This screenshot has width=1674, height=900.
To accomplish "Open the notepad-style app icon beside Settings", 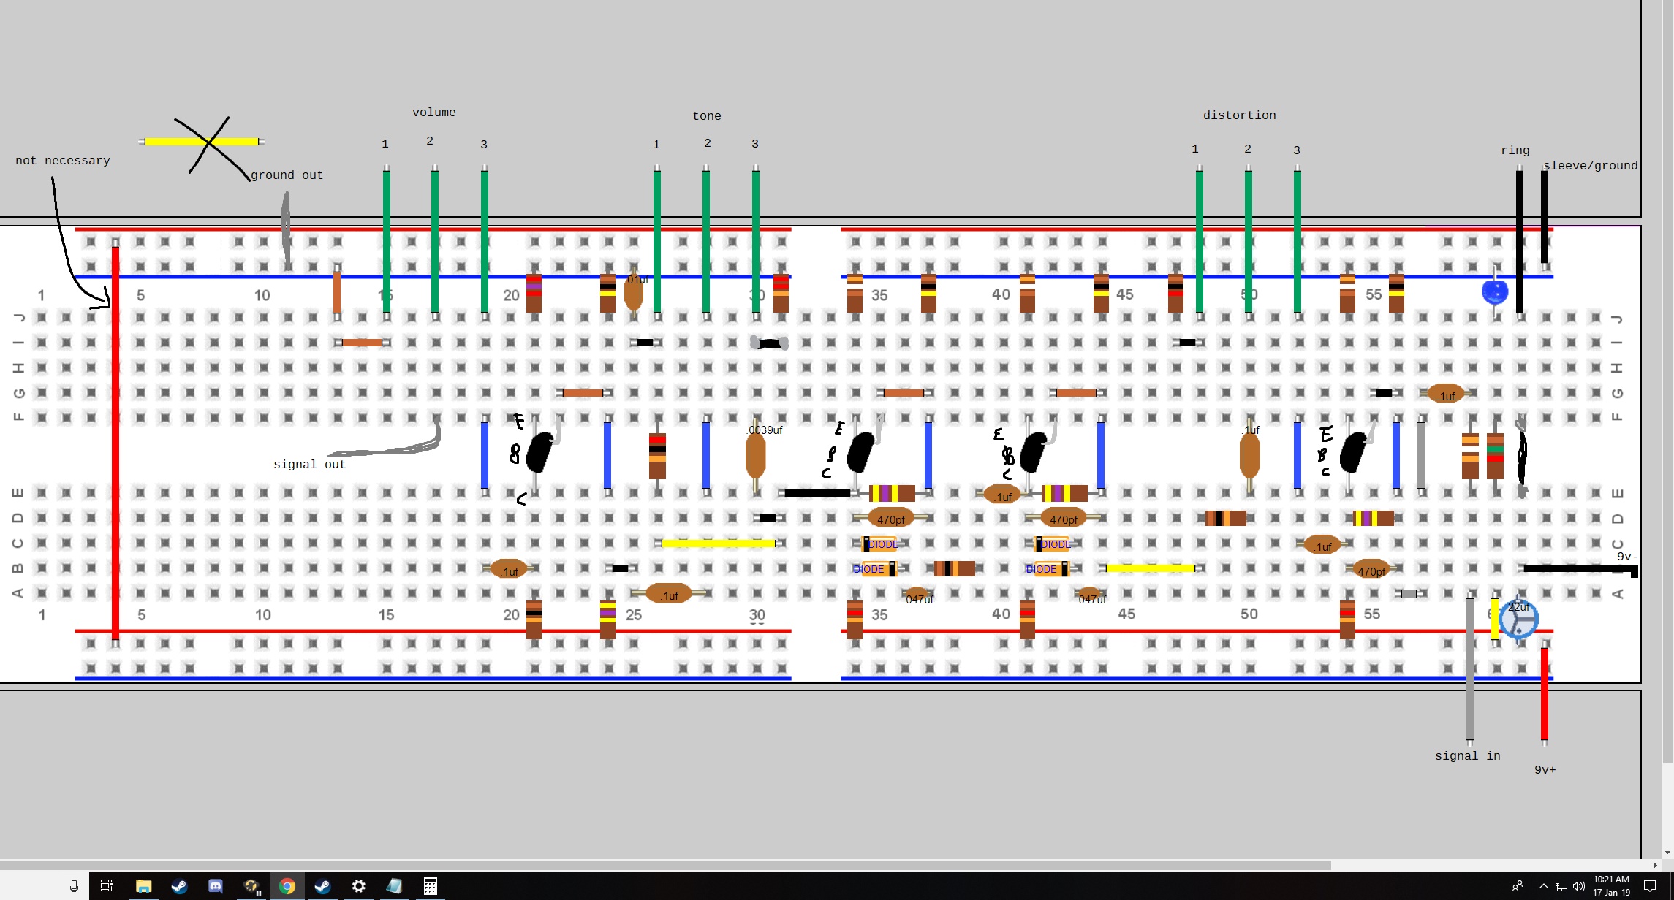I will pos(394,886).
